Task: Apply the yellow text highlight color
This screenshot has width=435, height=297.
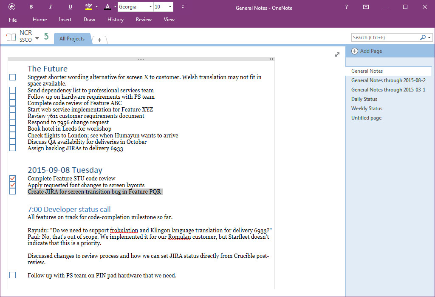Action: pyautogui.click(x=88, y=7)
